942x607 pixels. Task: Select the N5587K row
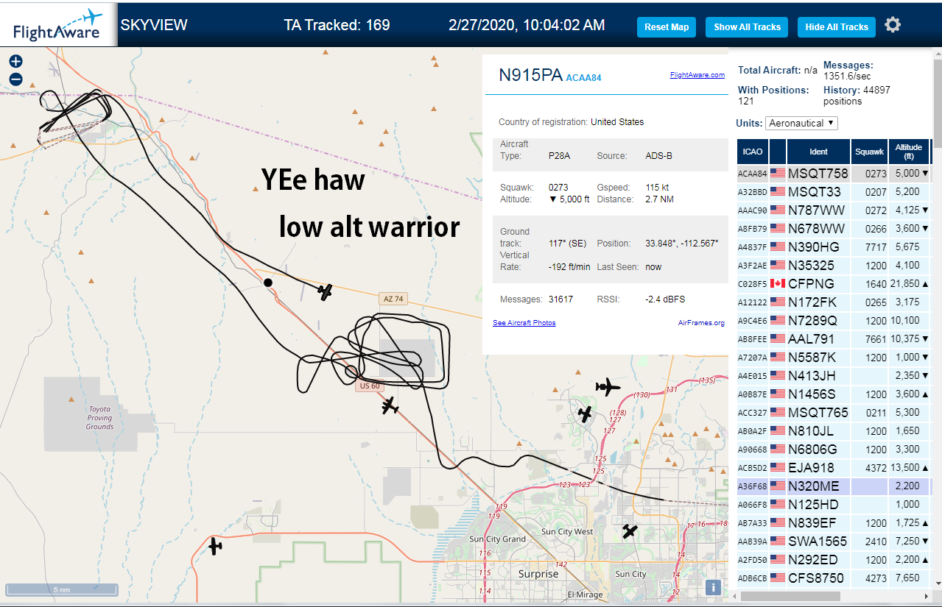(833, 358)
